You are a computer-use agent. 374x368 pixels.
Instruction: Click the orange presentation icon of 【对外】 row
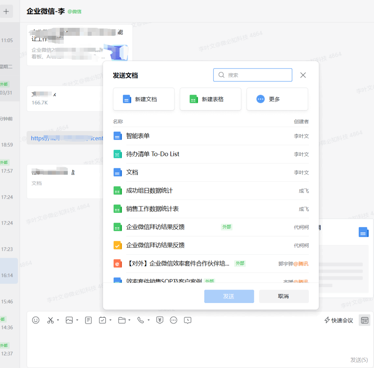point(118,264)
